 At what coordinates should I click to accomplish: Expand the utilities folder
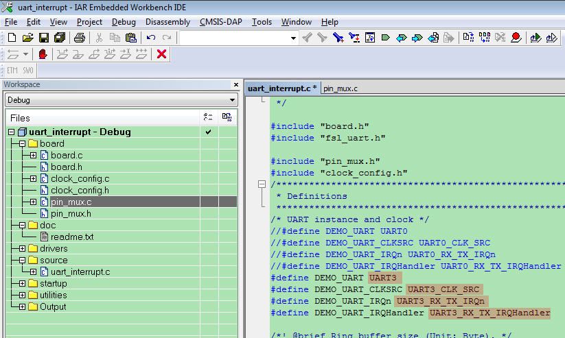pos(23,295)
